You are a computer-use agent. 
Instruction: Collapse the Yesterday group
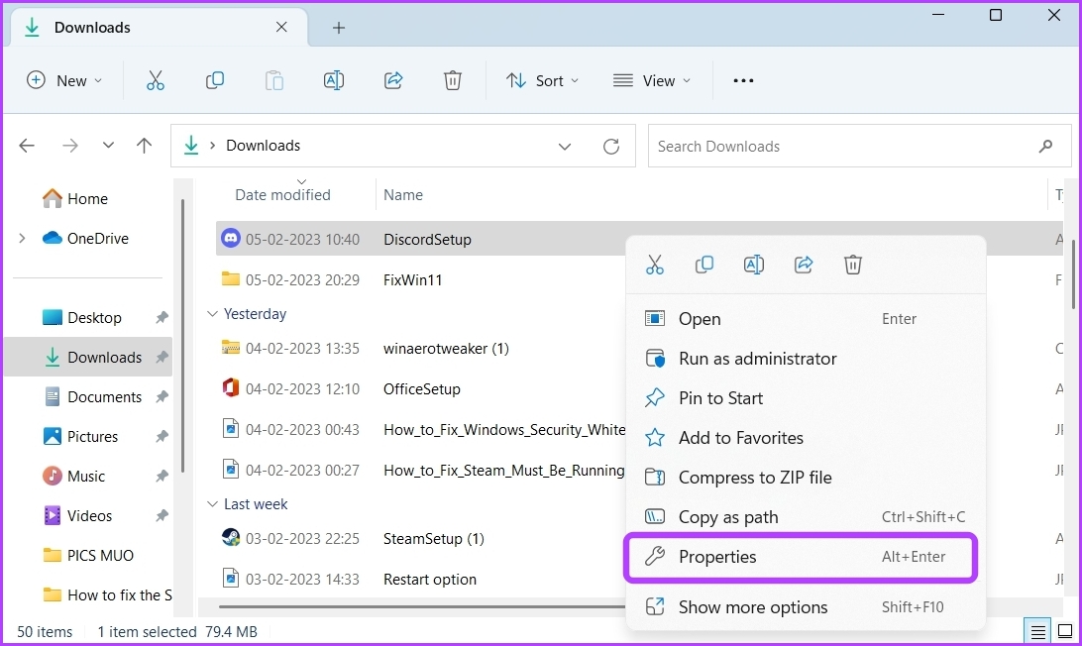pos(212,314)
